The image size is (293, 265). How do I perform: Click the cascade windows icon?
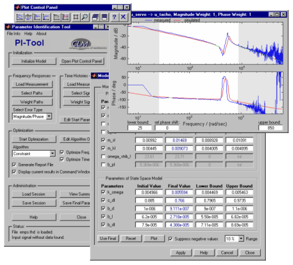(95, 17)
